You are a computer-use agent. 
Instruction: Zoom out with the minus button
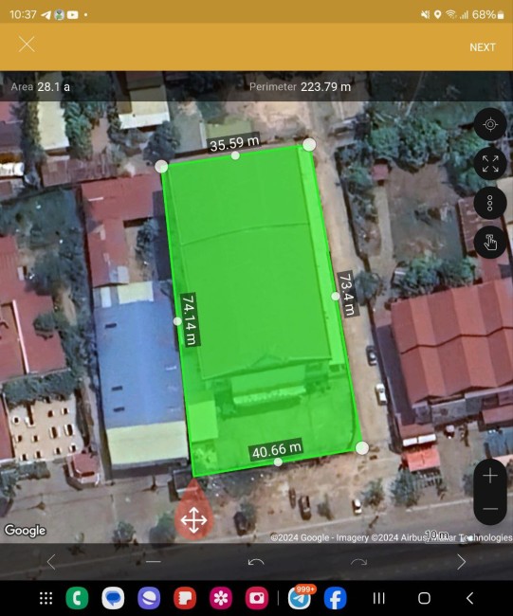point(490,508)
